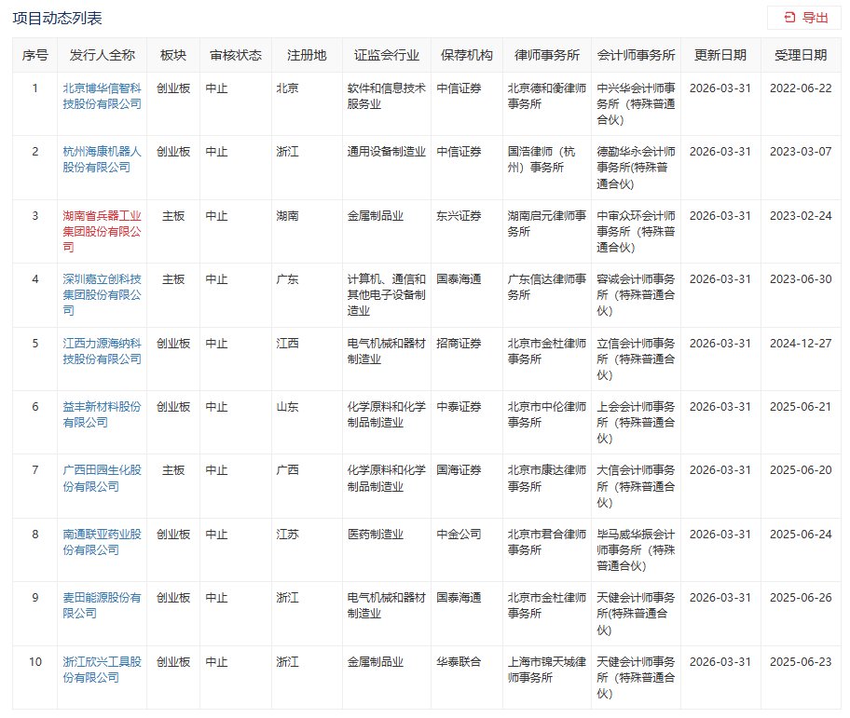Open 浙江欣兴工具股份有限公司 link

(x=102, y=670)
